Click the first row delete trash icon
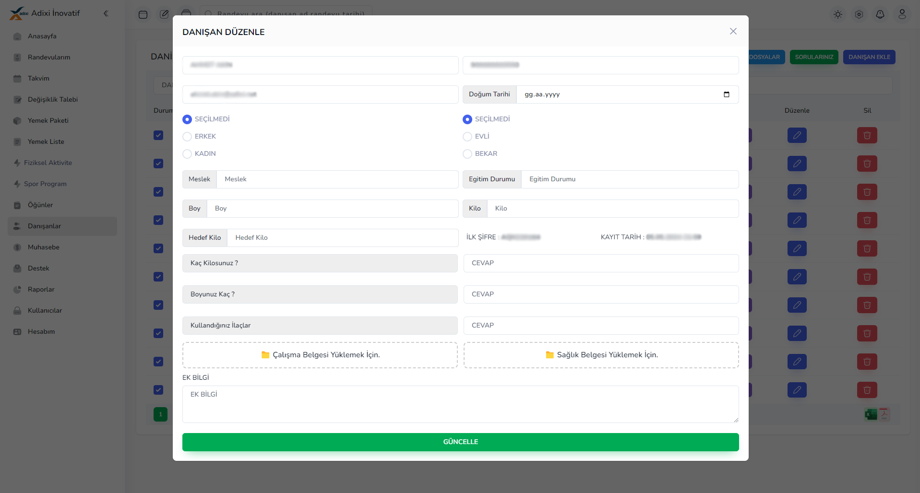The width and height of the screenshot is (920, 493). pos(867,135)
